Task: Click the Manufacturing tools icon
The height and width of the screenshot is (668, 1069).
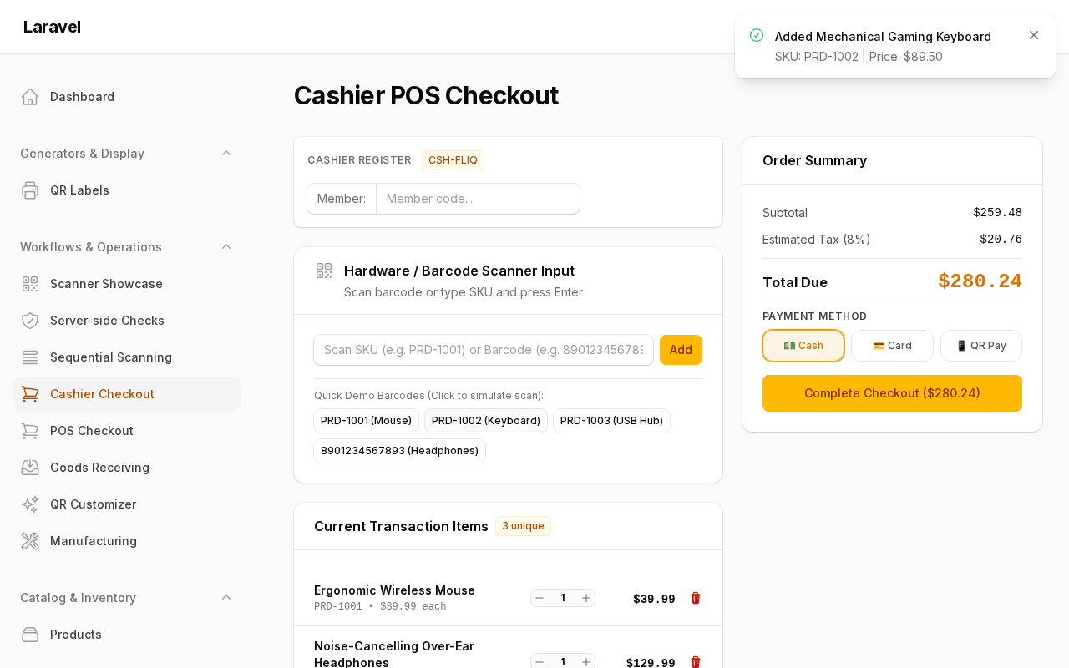Action: click(x=30, y=541)
